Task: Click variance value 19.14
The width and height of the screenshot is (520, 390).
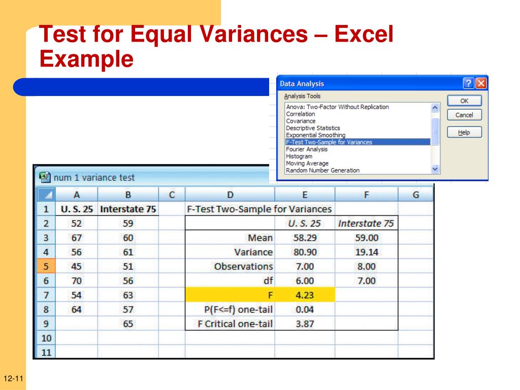Action: tap(367, 252)
